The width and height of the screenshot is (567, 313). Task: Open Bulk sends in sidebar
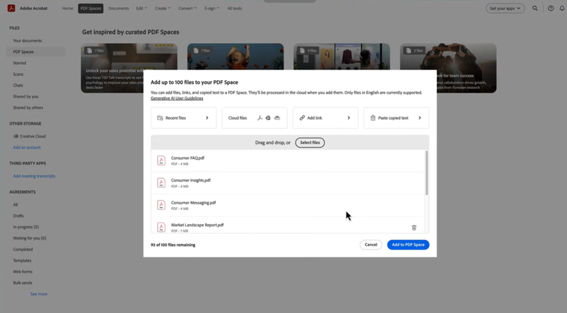pos(22,283)
